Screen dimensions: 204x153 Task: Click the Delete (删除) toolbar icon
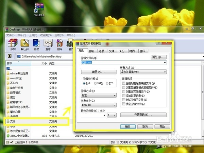[60, 43]
